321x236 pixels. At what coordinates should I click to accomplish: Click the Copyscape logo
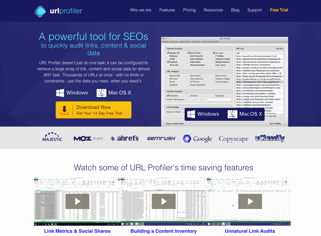click(x=234, y=139)
